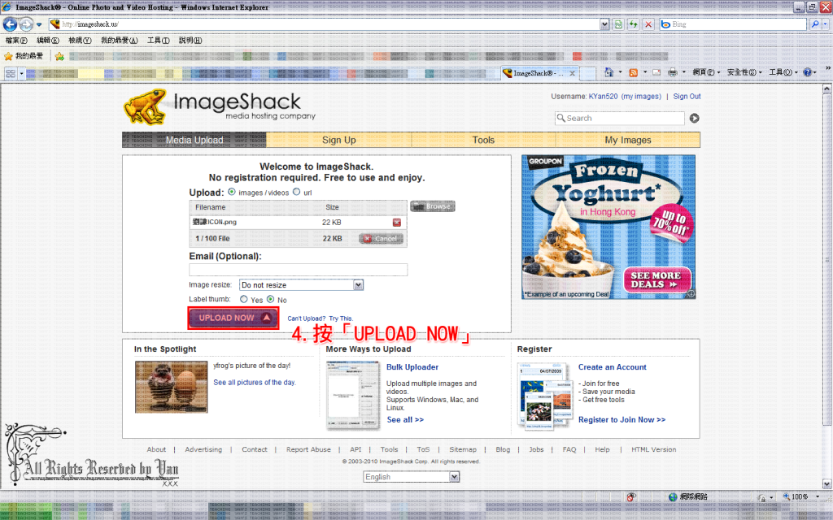Click the Read Mail envelope icon
Screen dimensions: 833x520
pos(656,72)
